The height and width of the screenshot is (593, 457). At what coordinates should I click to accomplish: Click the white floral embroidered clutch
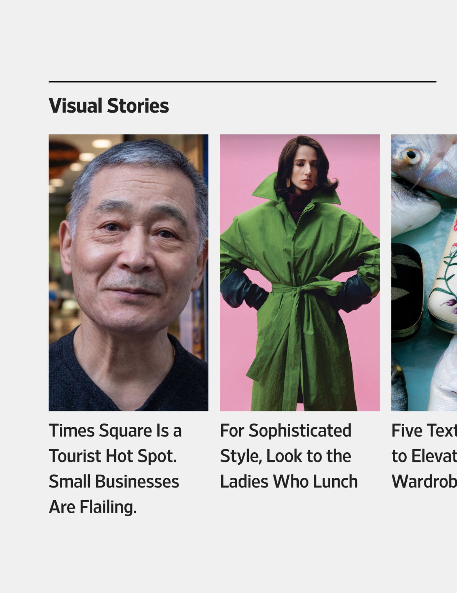pyautogui.click(x=444, y=281)
